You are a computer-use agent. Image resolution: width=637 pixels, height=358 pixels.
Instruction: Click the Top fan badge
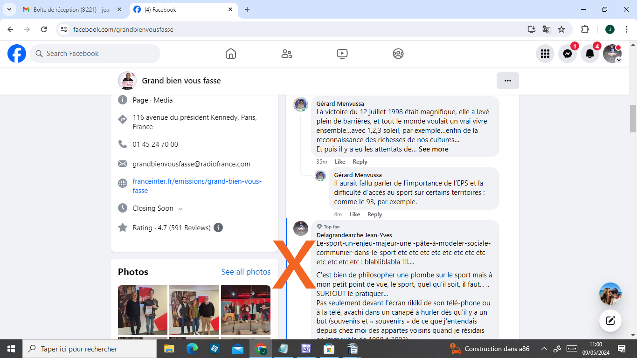point(328,227)
